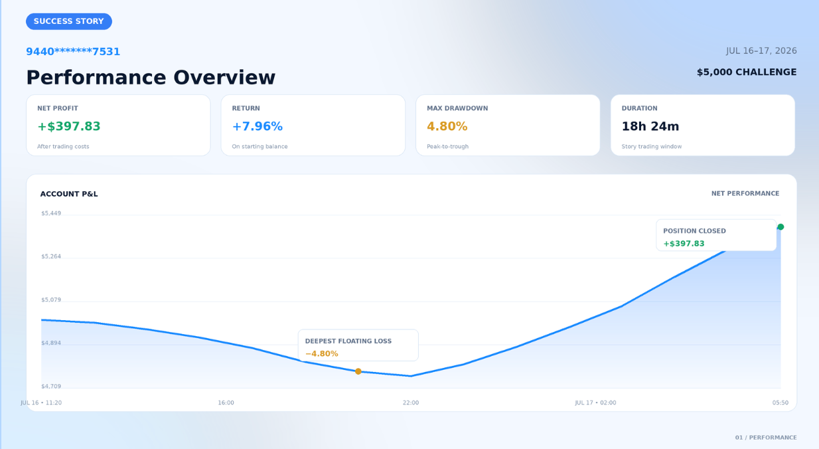Click the SUCCESS STORY badge
The height and width of the screenshot is (449, 819).
(69, 21)
